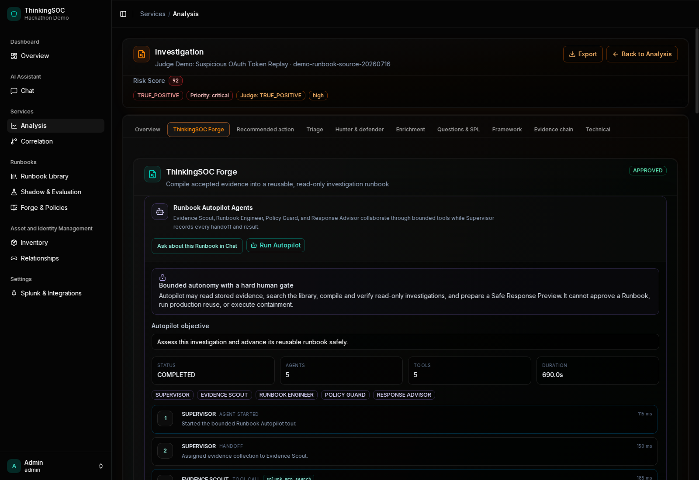The height and width of the screenshot is (480, 699).
Task: Go Back to Analysis
Action: (x=642, y=54)
